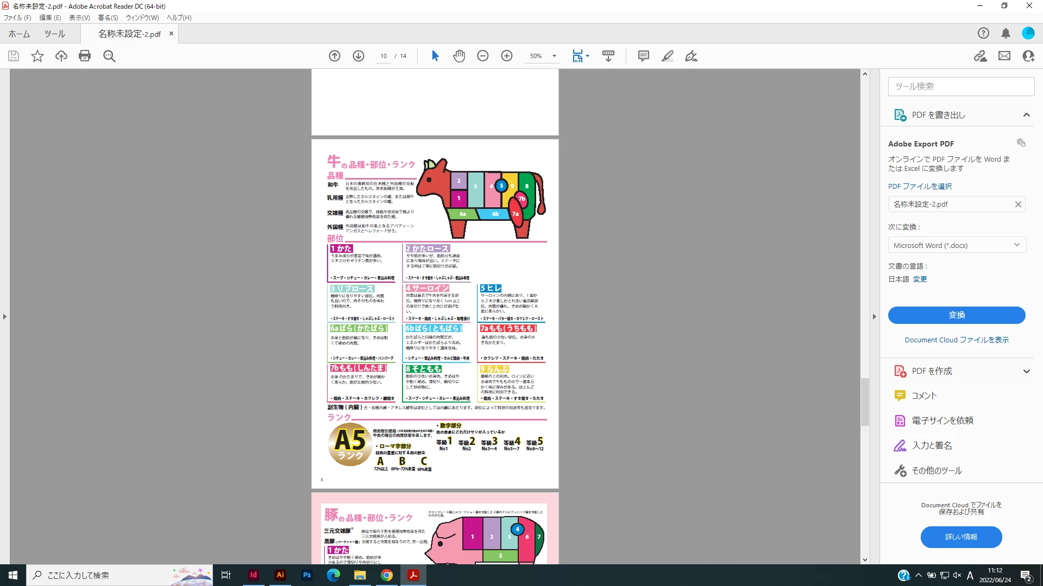Open the 表示(V) menu
This screenshot has width=1043, height=586.
79,17
